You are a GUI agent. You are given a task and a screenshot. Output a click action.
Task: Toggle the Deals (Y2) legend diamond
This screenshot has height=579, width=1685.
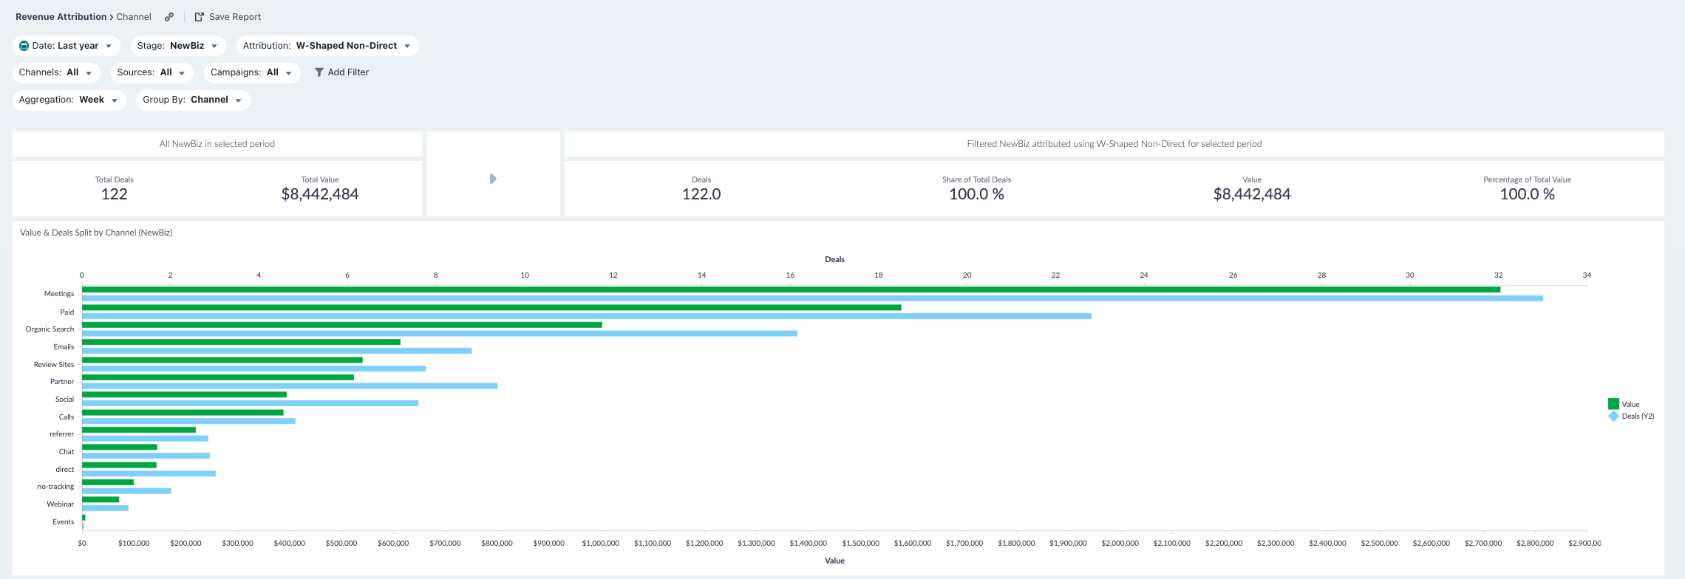(1613, 417)
